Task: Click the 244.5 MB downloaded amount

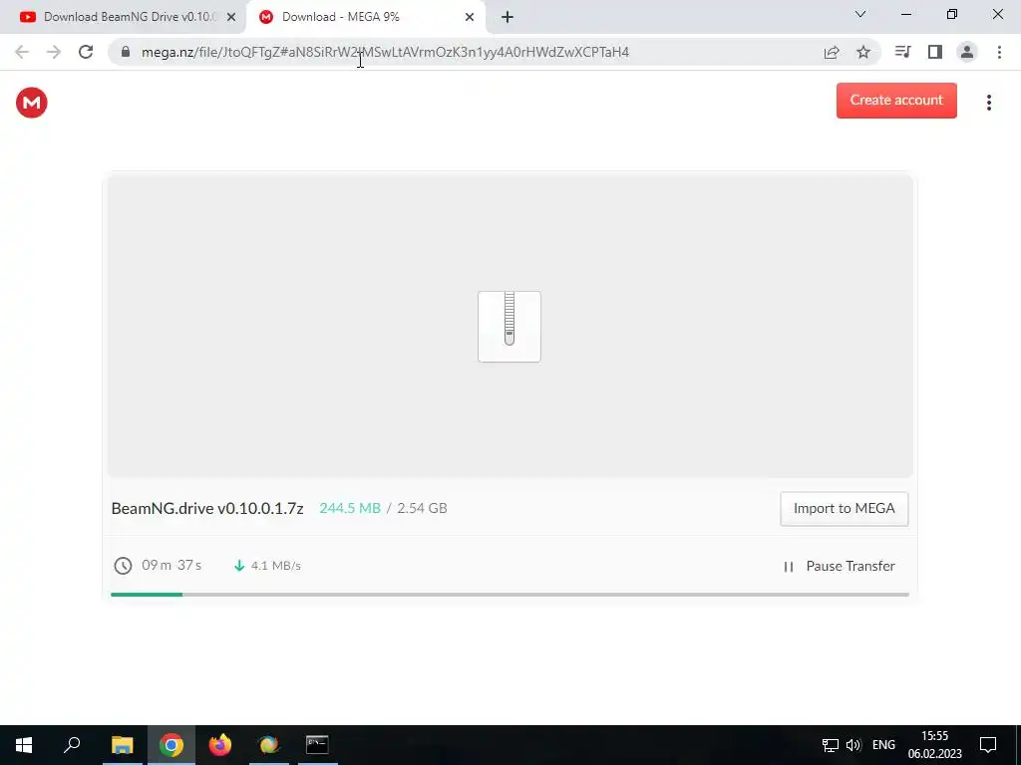Action: (350, 508)
